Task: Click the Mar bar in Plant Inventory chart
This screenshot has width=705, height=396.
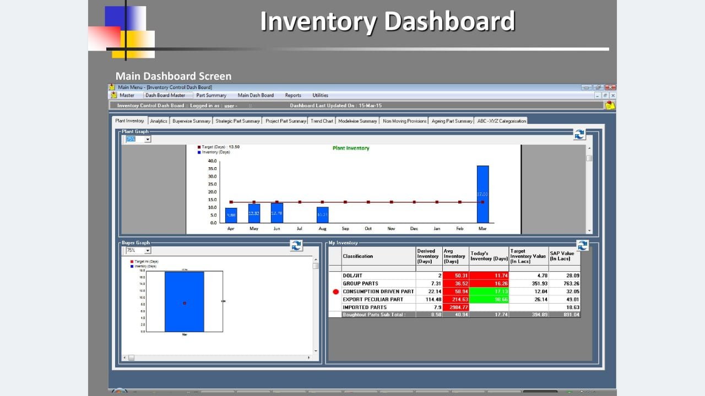Action: tap(482, 194)
